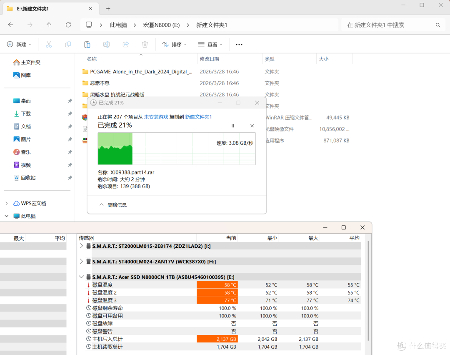Viewport: 450px width, 355px height.
Task: Click the copy speed progress graph
Action: [x=177, y=149]
